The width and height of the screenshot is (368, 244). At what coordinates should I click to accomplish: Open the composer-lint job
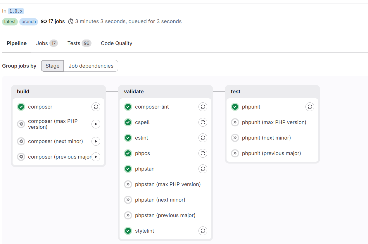click(152, 107)
